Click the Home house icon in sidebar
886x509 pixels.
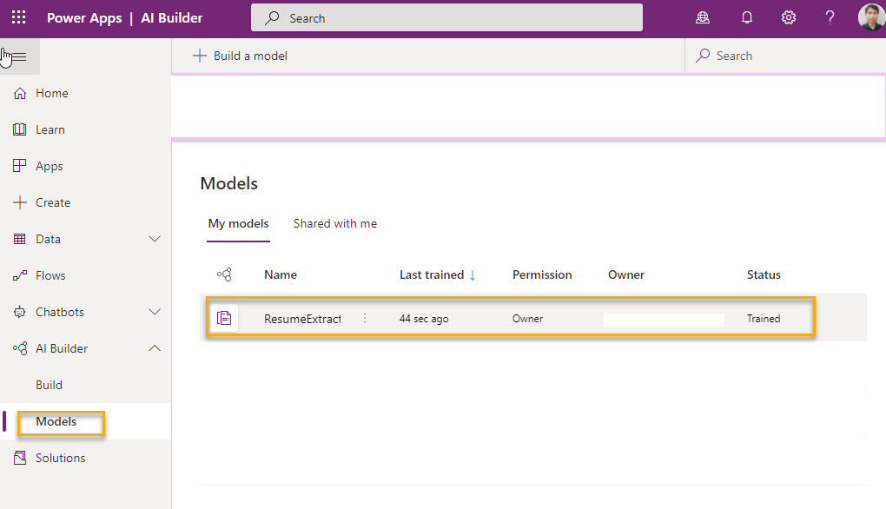(x=20, y=93)
